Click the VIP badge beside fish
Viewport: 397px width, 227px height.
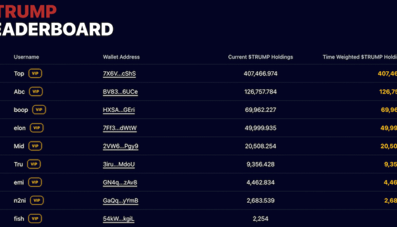pos(35,219)
